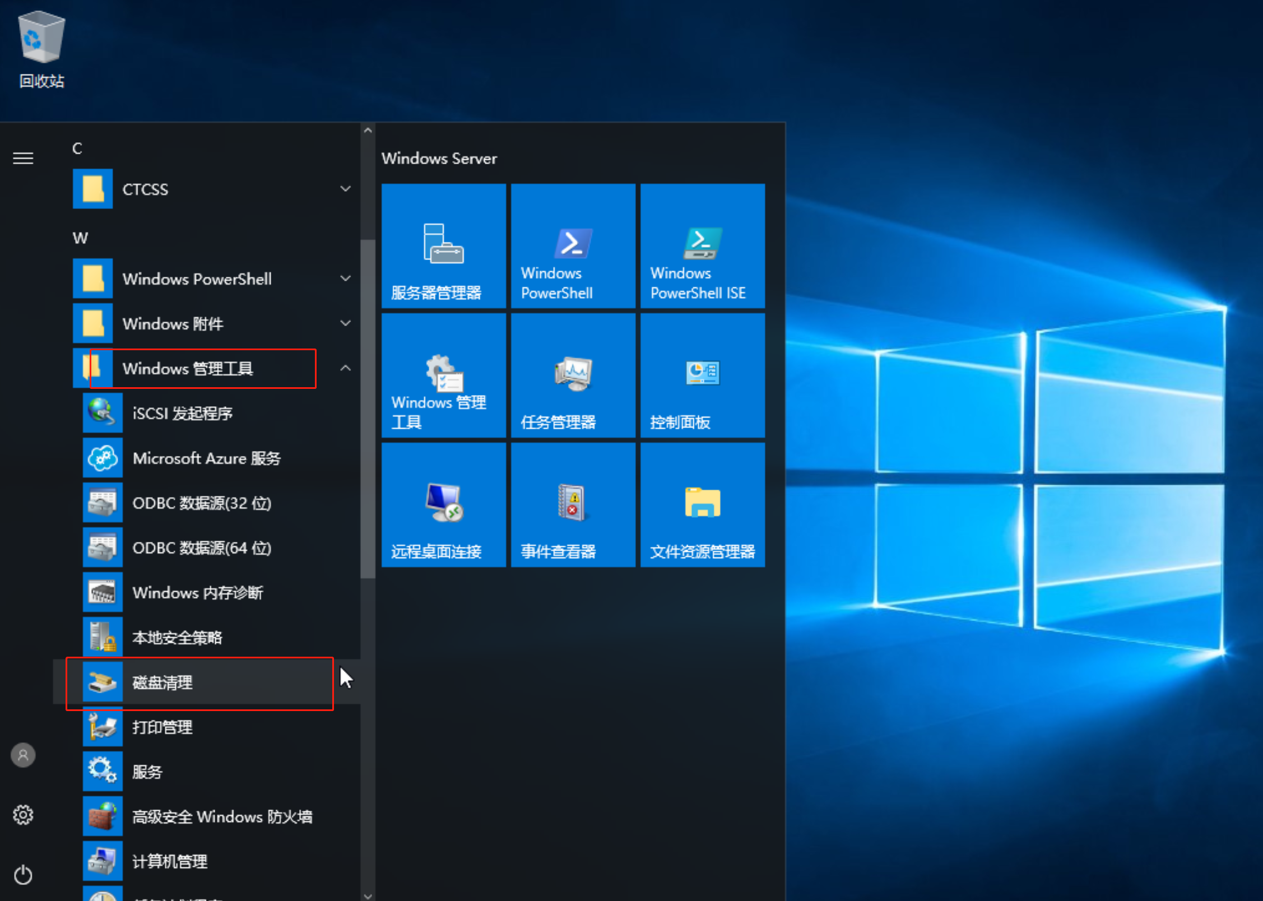Select 本地安全策略 text label

point(177,638)
